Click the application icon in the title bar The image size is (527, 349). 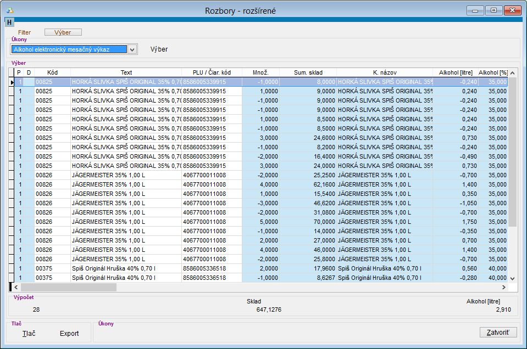tap(10, 10)
